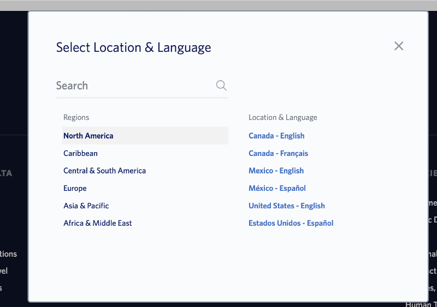437x307 pixels.
Task: Click the Select Location & Language title
Action: pos(133,47)
